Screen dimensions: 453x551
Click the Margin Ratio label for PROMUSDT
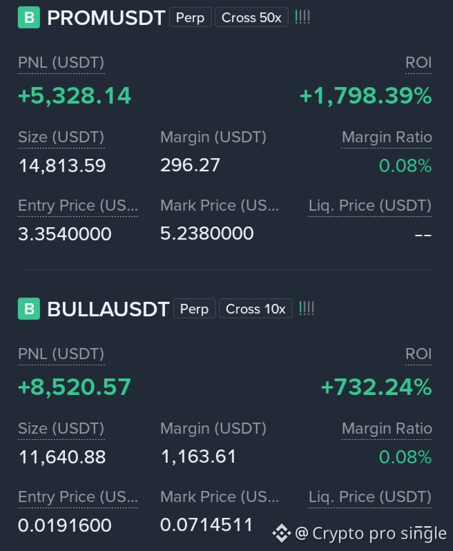pyautogui.click(x=387, y=137)
